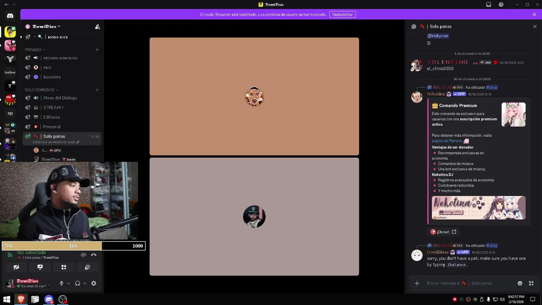The image size is (542, 305).
Task: Collapse the PRIVADO category
Action: click(35, 50)
